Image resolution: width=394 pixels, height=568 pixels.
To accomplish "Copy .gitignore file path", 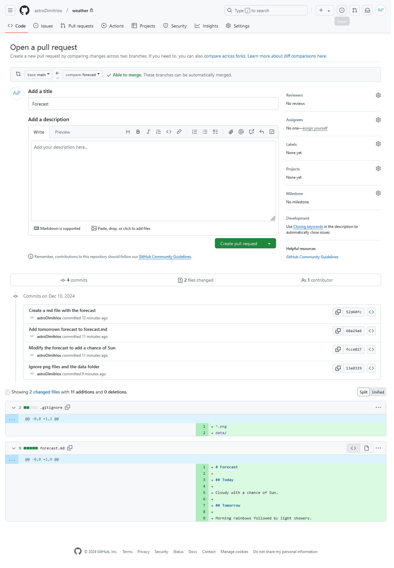I will point(67,407).
